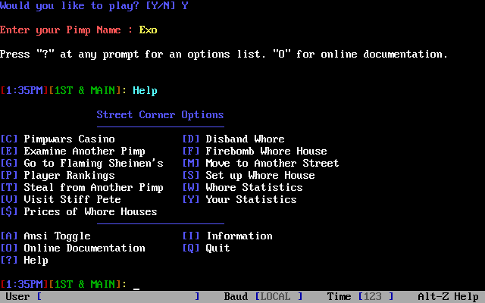This screenshot has width=485, height=303.
Task: Click the [C] key bracket for Casino
Action: tap(9, 139)
